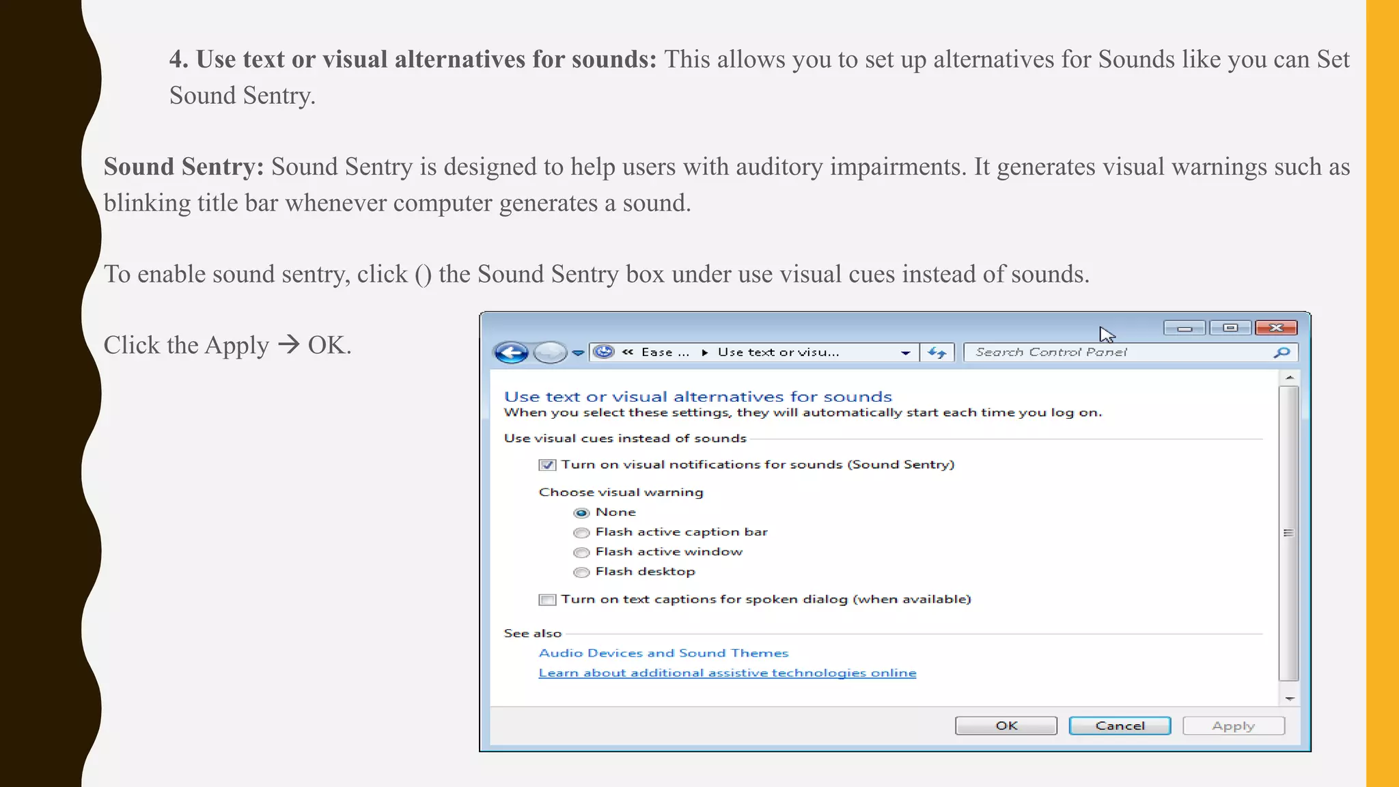
Task: Select Flash active caption bar option
Action: pyautogui.click(x=581, y=532)
